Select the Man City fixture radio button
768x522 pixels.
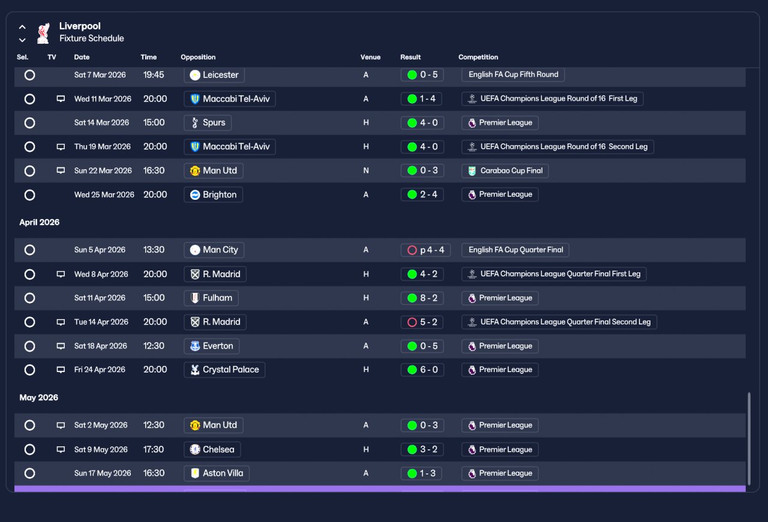pos(29,250)
